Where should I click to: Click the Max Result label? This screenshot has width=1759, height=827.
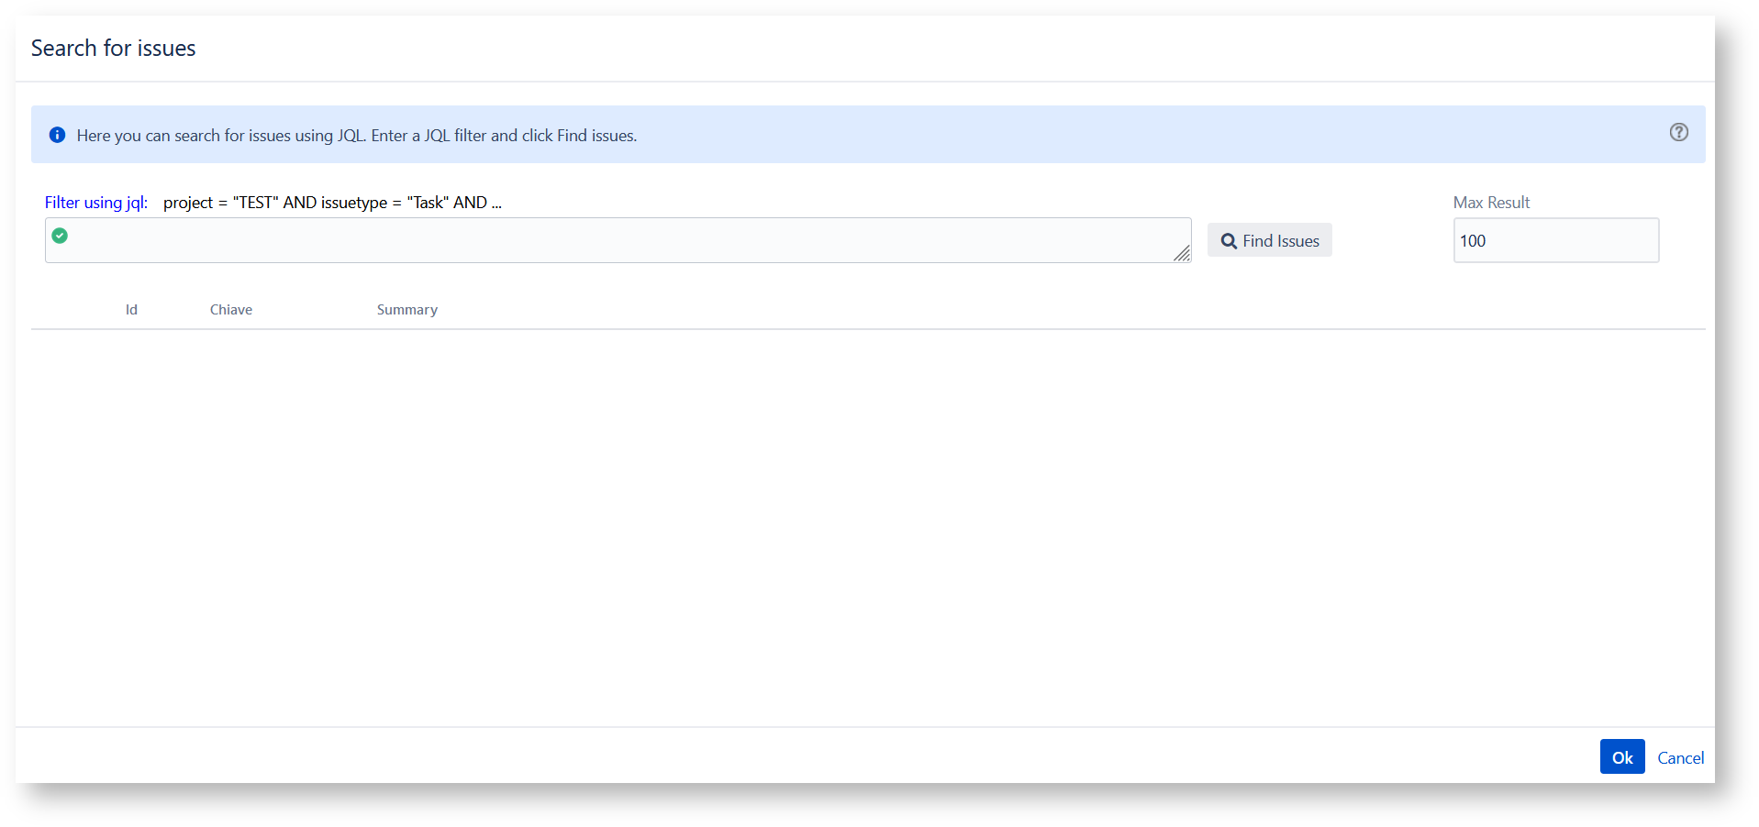point(1491,203)
